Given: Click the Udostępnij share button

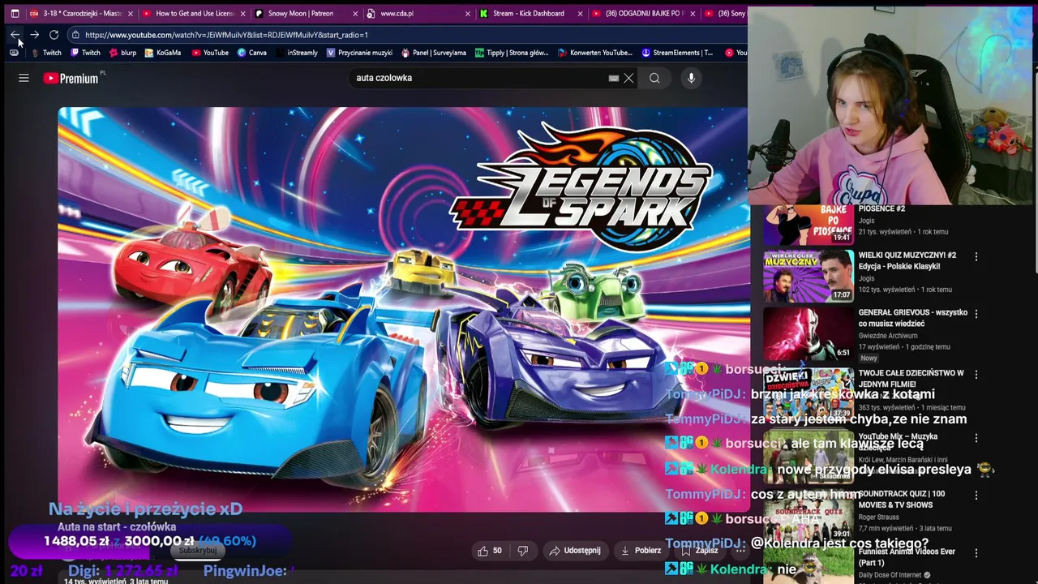Looking at the screenshot, I should click(574, 551).
